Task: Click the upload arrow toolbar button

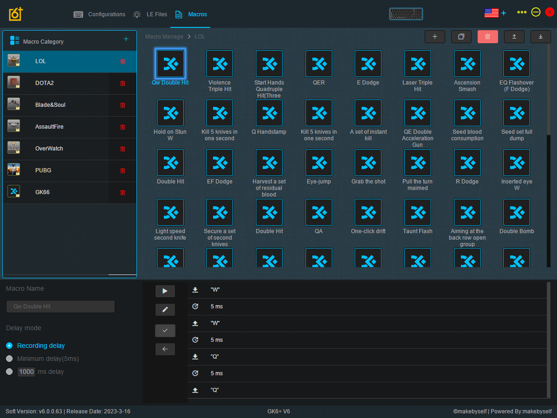Action: 514,37
